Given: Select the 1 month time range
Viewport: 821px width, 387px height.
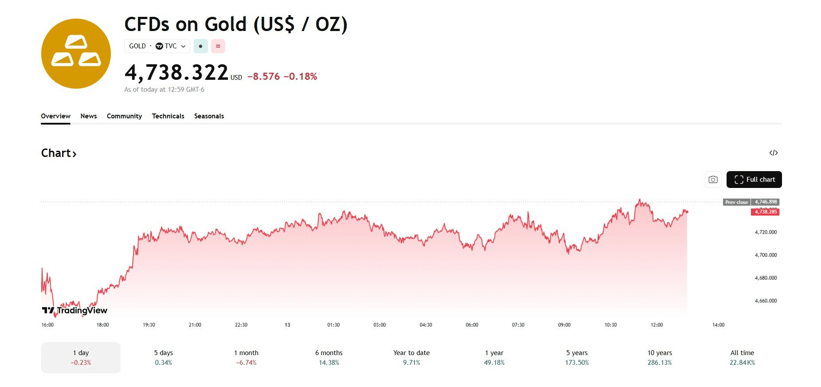Looking at the screenshot, I should [x=246, y=357].
